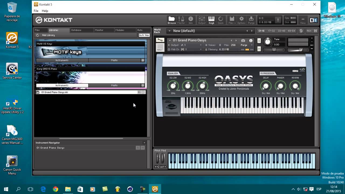Mute instrument in Instrument Navigator
The width and height of the screenshot is (345, 194).
143,148
